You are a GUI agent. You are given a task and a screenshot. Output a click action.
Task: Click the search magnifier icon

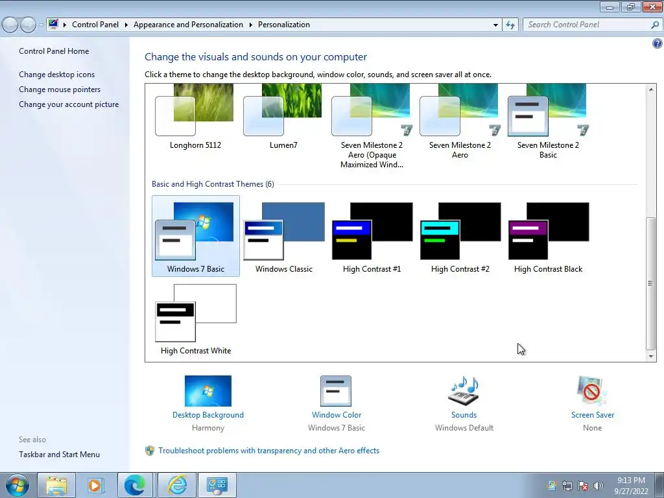[x=655, y=25]
